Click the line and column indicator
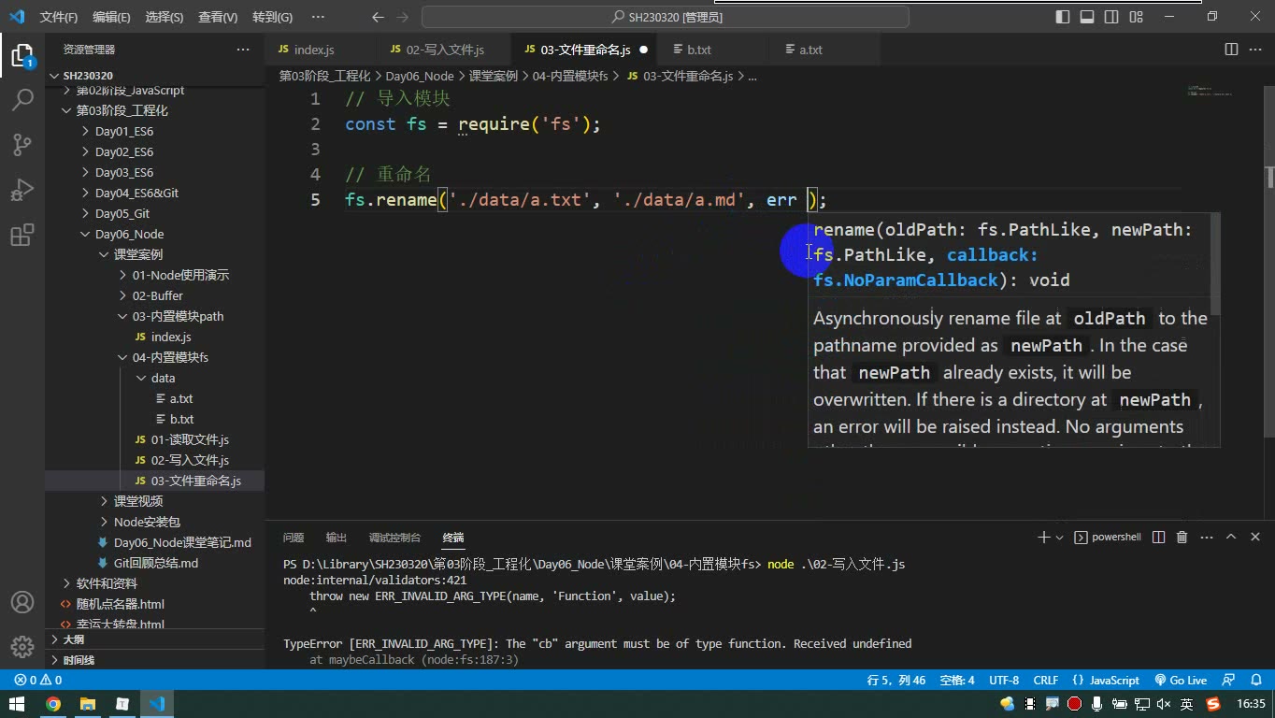This screenshot has width=1275, height=718. tap(895, 681)
